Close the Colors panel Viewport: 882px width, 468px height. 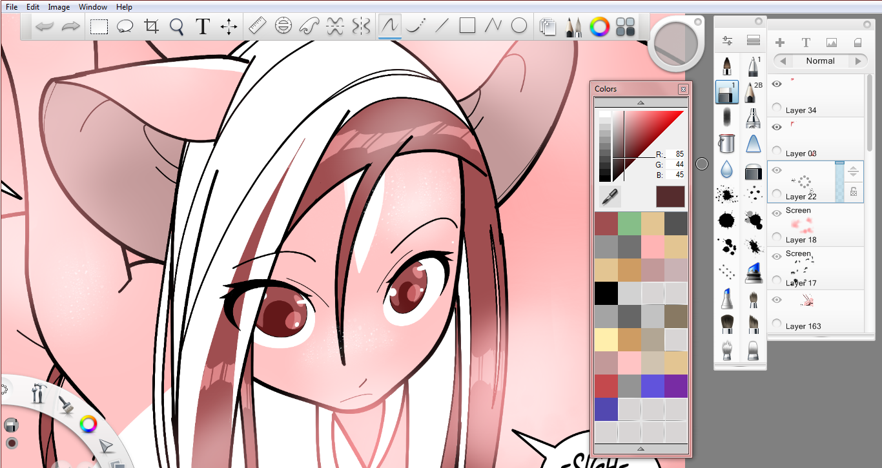[x=682, y=89]
